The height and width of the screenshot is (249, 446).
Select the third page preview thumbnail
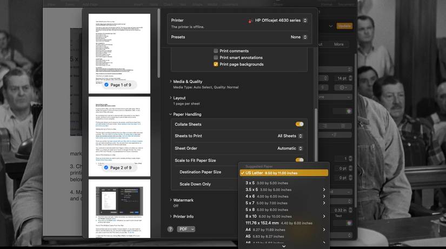pyautogui.click(x=119, y=208)
